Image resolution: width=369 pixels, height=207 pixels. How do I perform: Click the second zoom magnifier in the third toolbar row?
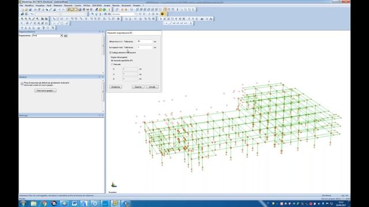[x=26, y=19]
